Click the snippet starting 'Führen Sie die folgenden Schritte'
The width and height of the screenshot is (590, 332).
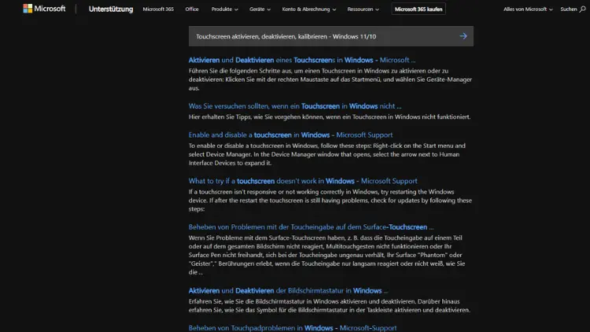tap(330, 79)
